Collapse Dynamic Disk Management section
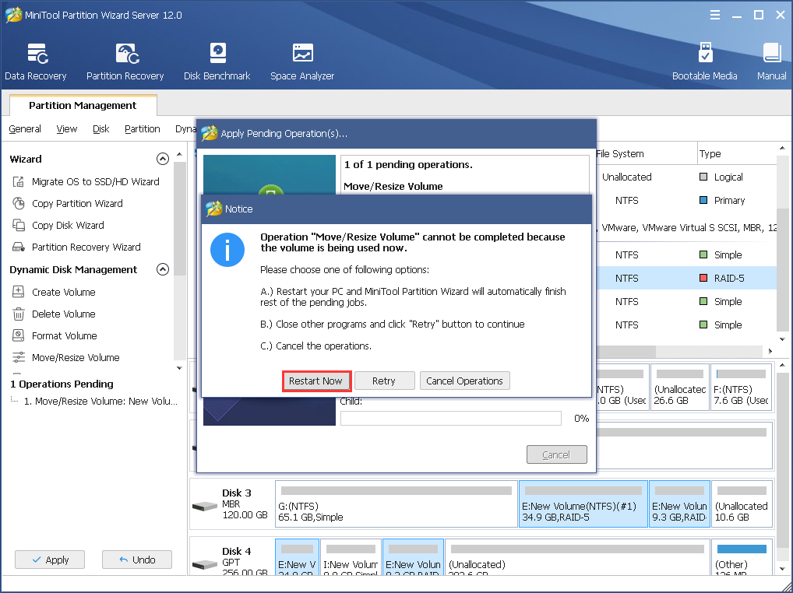 [163, 269]
